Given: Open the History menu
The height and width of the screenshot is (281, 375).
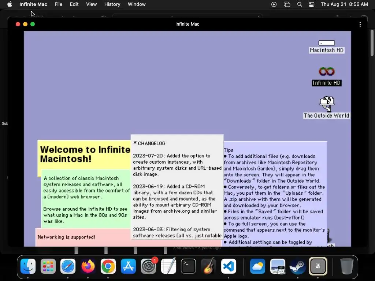Looking at the screenshot, I should point(112,4).
